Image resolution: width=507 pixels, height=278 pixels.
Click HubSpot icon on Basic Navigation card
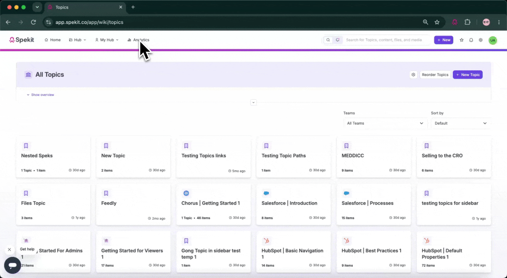coord(266,241)
